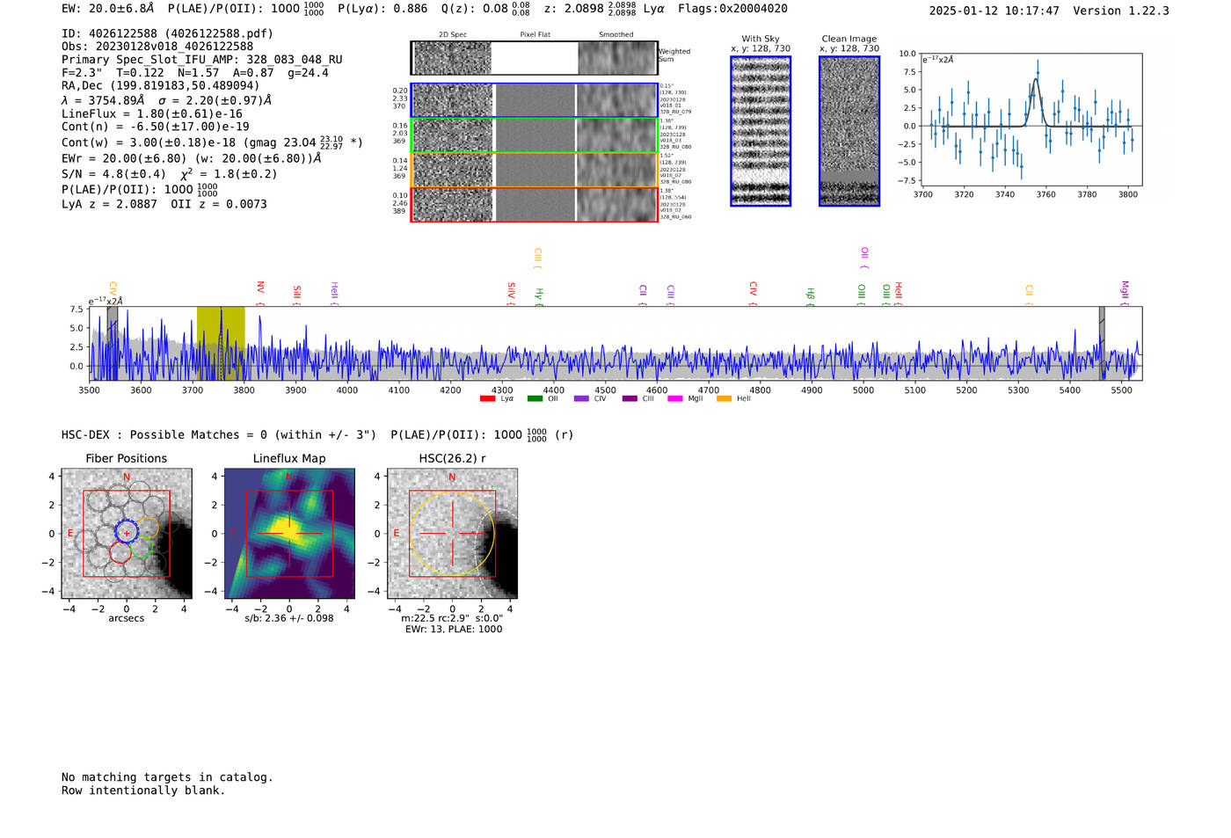This screenshot has width=1231, height=838.
Task: Select the NV line marker above spectrum
Action: pyautogui.click(x=260, y=292)
